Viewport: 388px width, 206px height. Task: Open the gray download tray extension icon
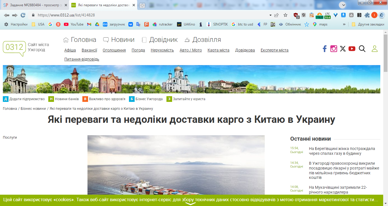351,15
